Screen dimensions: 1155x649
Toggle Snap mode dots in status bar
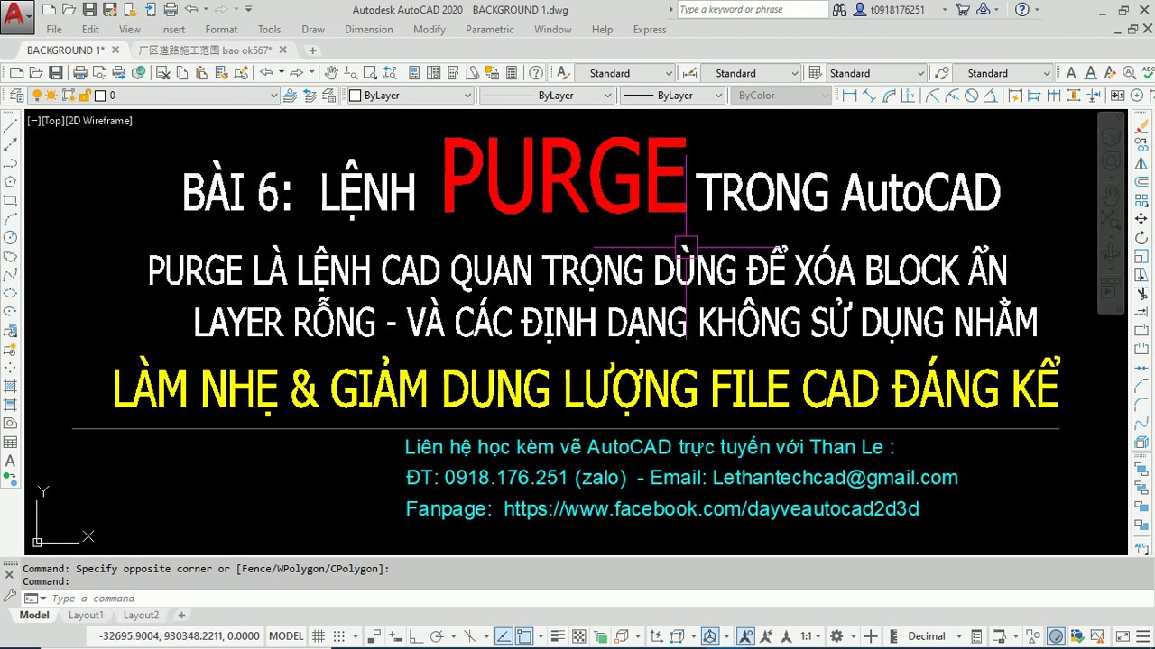[338, 636]
